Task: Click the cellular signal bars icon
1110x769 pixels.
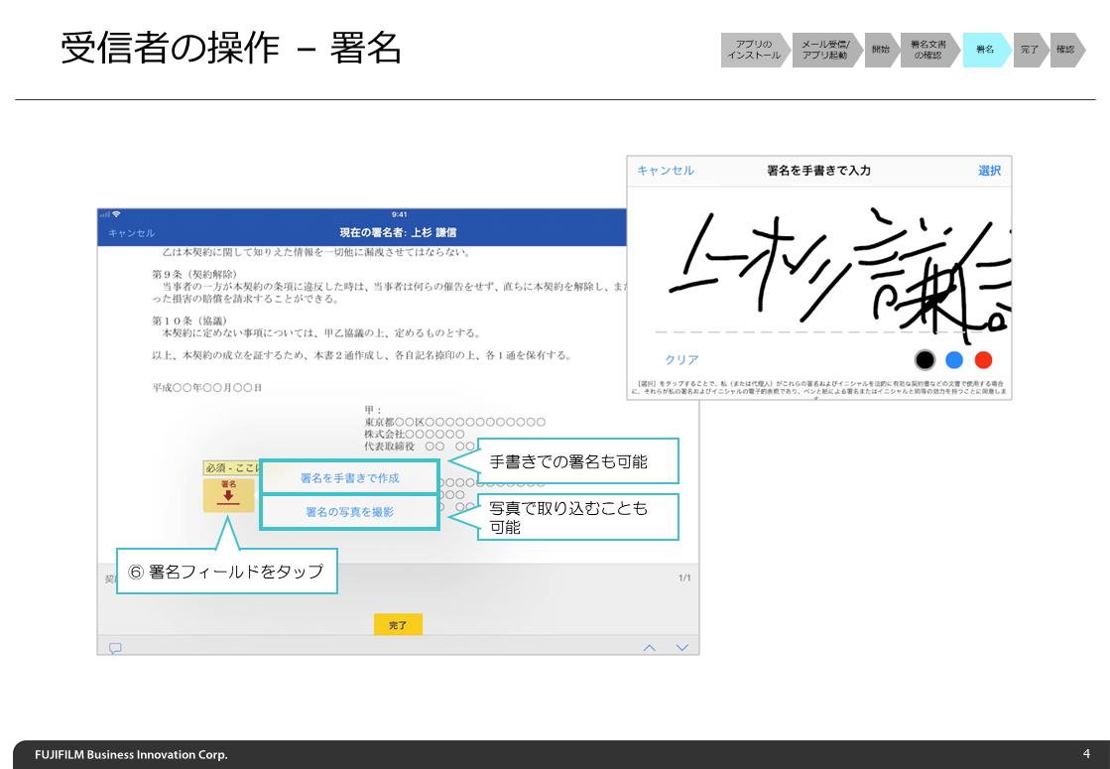Action: [107, 212]
